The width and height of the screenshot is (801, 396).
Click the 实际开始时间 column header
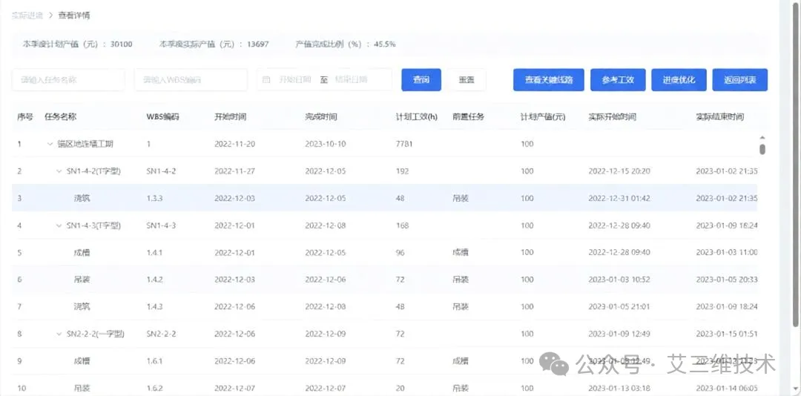point(613,117)
